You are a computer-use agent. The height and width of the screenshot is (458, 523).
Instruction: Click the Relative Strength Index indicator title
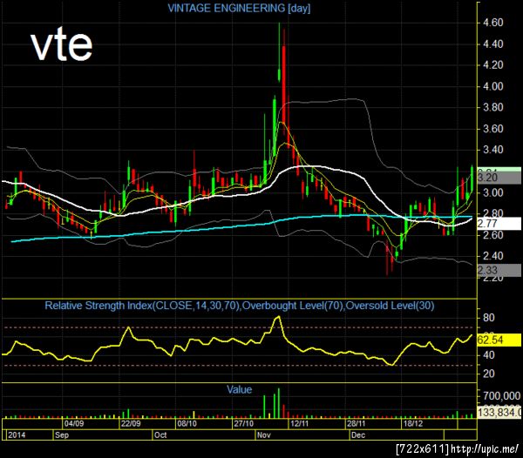240,306
